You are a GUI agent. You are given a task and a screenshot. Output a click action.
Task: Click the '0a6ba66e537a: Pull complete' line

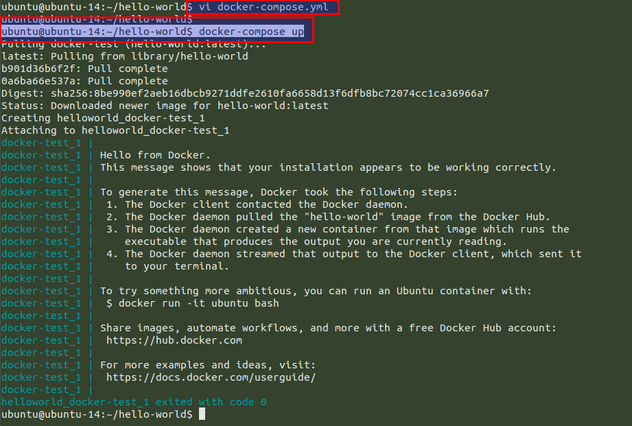(84, 81)
